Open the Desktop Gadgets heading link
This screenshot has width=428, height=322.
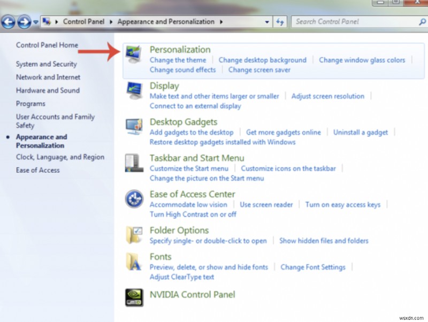[x=184, y=122]
